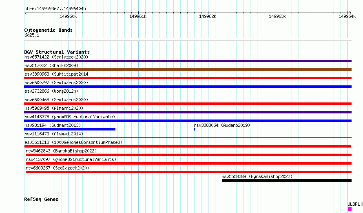Open nsv1116475 (Alsmadi2014) label

(54, 134)
